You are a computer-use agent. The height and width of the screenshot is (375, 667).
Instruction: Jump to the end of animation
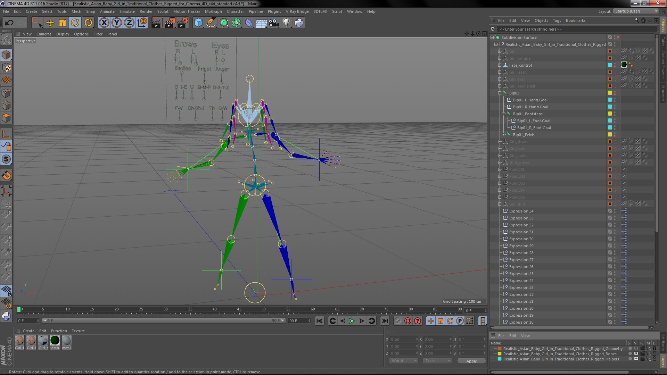pyautogui.click(x=385, y=321)
